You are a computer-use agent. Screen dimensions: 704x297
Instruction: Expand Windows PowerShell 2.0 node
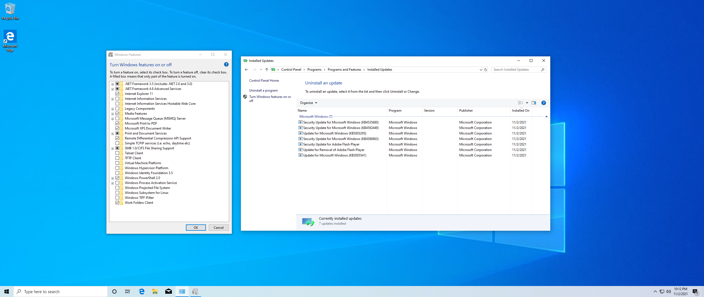[112, 178]
